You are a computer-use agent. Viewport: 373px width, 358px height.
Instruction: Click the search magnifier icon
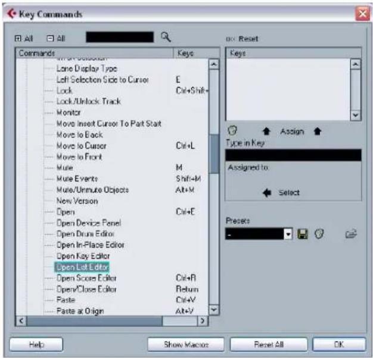point(166,37)
